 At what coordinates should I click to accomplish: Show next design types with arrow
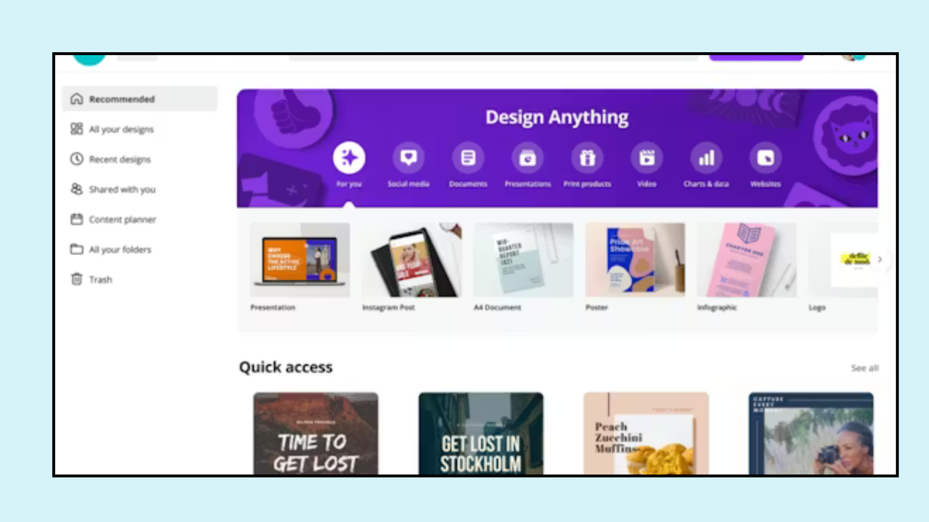(880, 259)
